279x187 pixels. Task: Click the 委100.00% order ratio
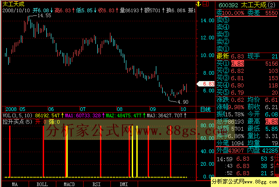tap(230, 13)
